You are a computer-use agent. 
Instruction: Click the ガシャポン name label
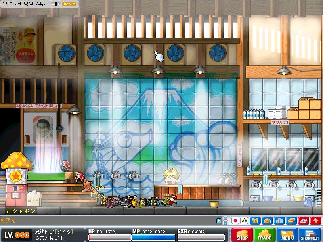(21, 211)
